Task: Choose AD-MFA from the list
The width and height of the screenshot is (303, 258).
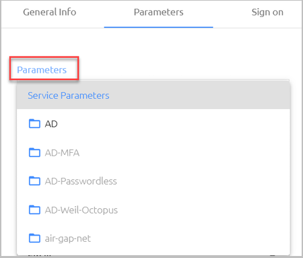Action: (x=62, y=153)
